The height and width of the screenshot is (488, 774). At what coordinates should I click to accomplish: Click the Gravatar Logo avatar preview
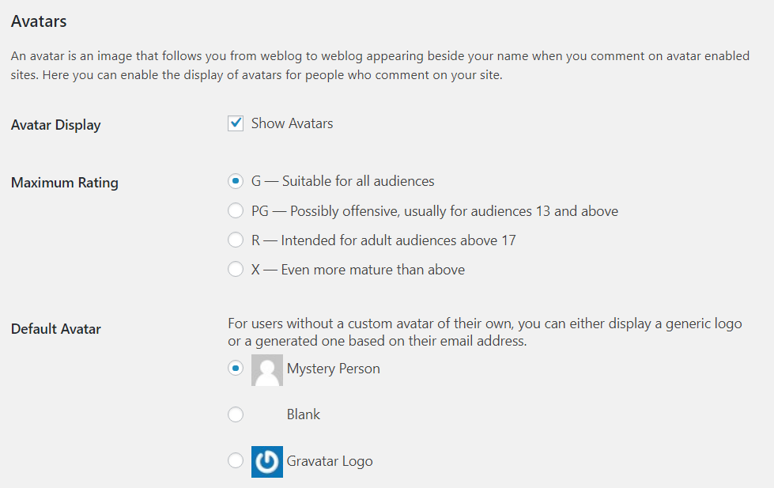(266, 461)
